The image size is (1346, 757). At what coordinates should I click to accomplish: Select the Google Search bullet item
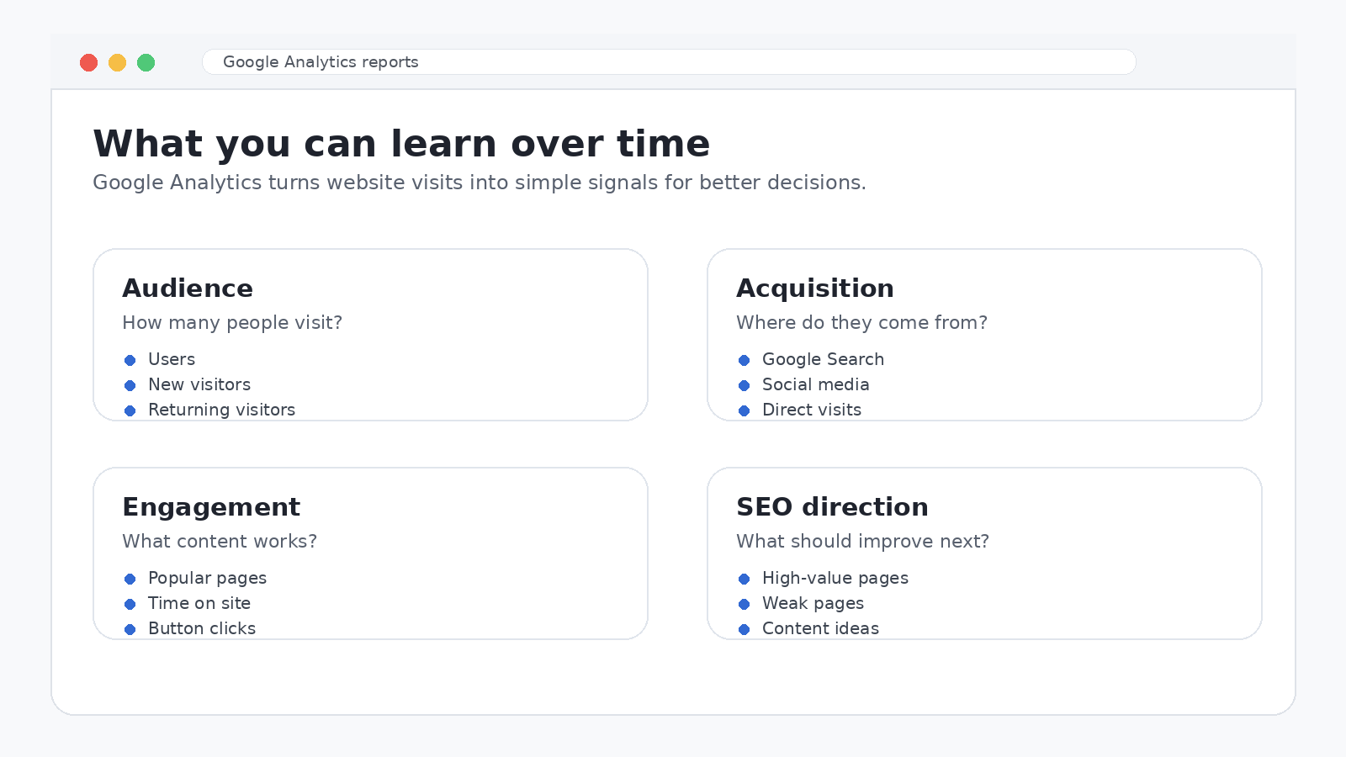811,359
